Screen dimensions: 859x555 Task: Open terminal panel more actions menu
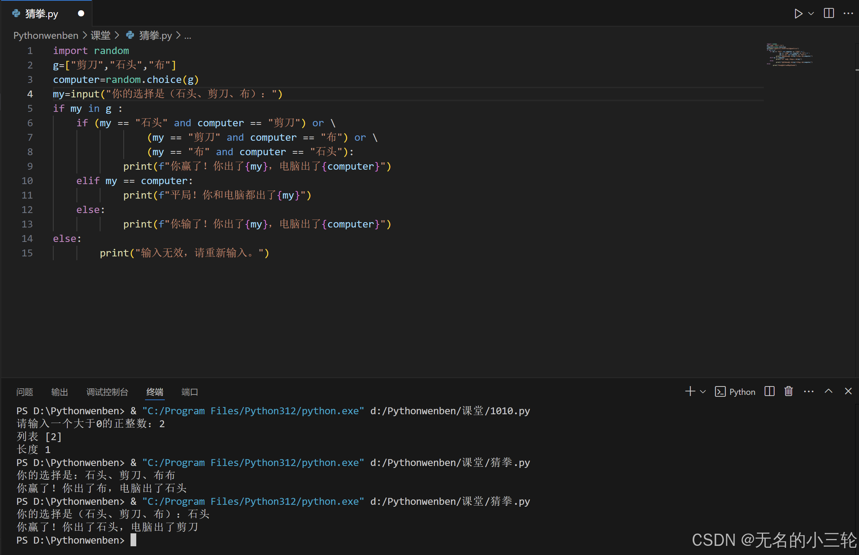[808, 391]
